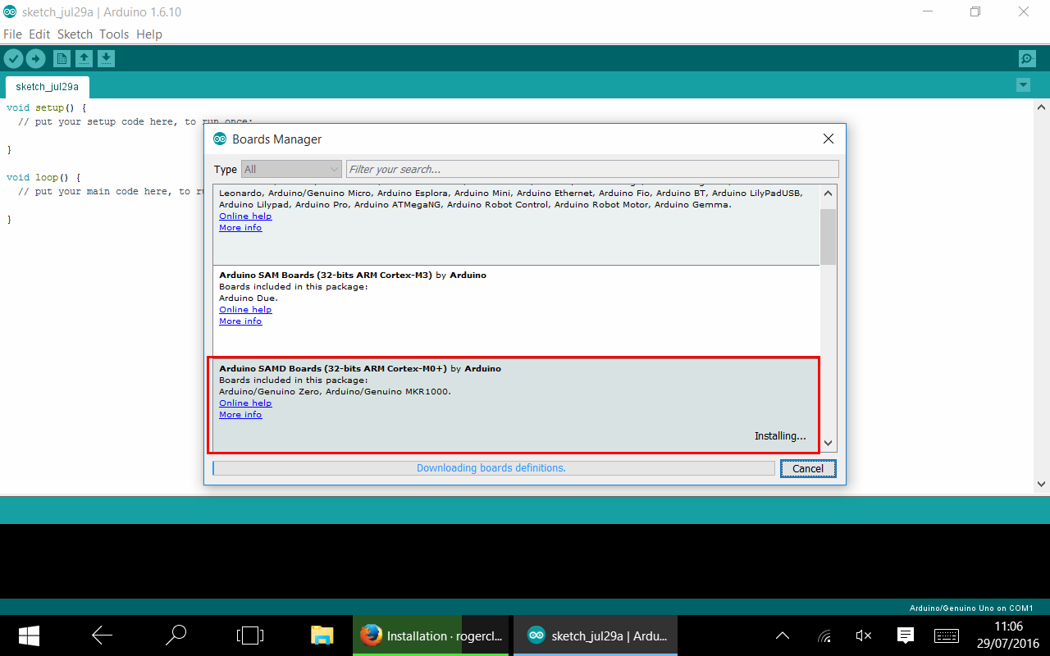Open the Tools menu
Viewport: 1050px width, 656px height.
pos(114,34)
